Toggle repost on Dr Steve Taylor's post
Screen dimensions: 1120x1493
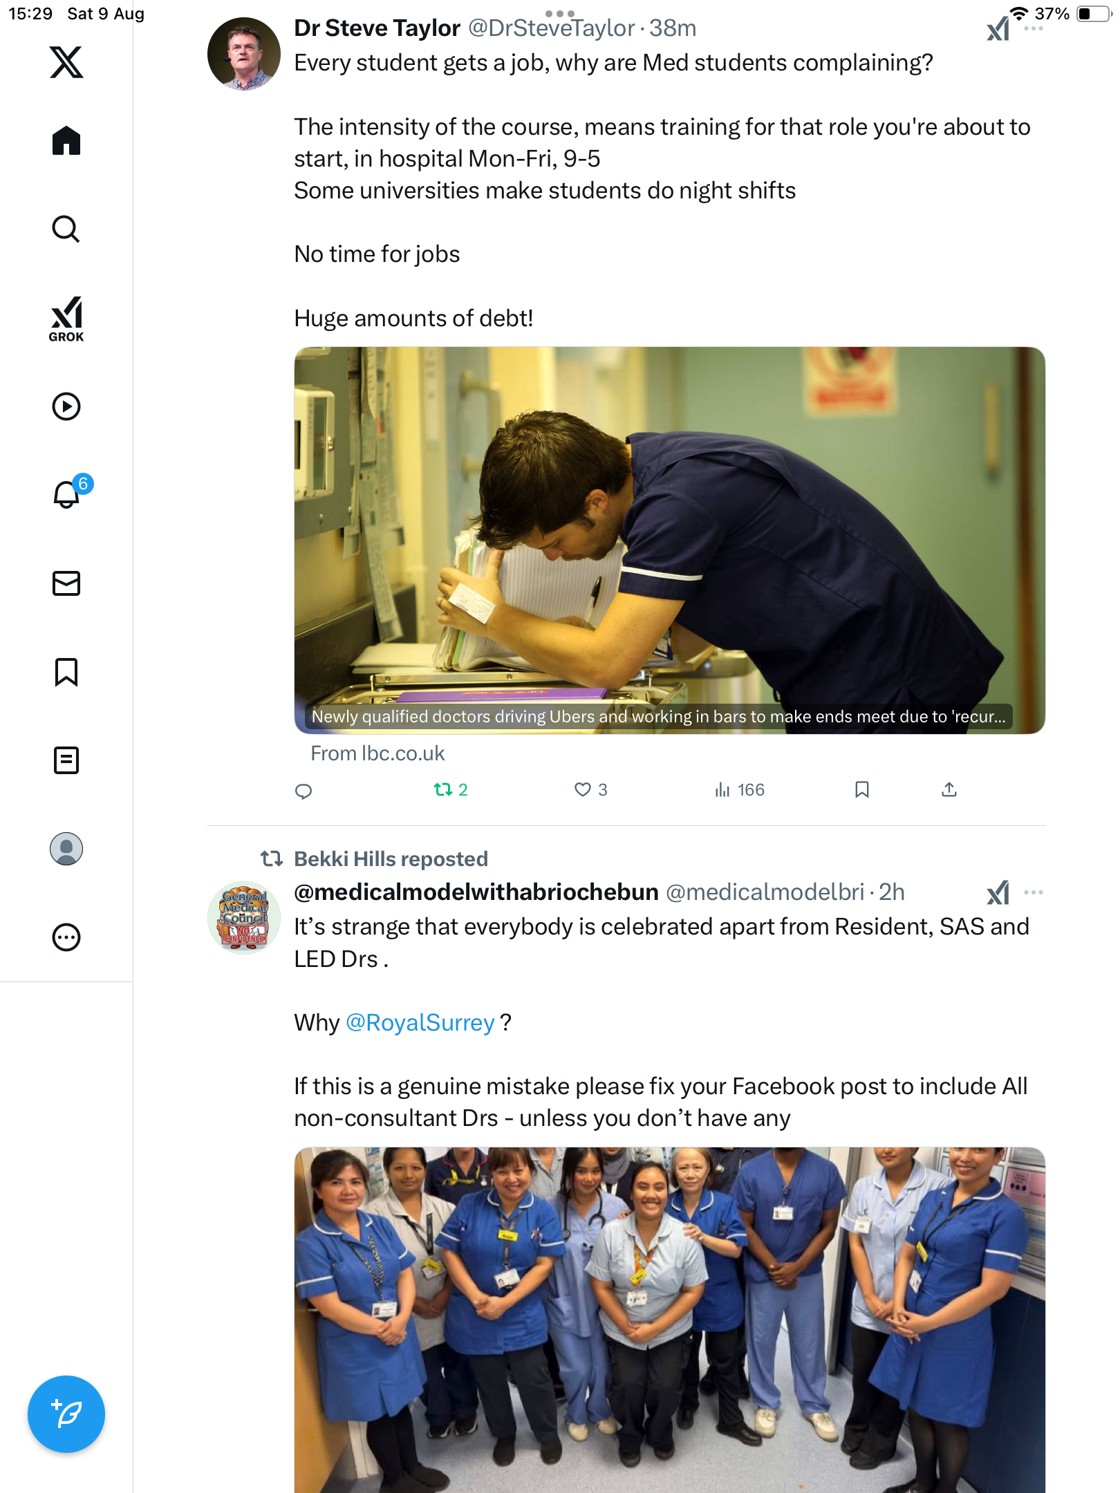443,789
